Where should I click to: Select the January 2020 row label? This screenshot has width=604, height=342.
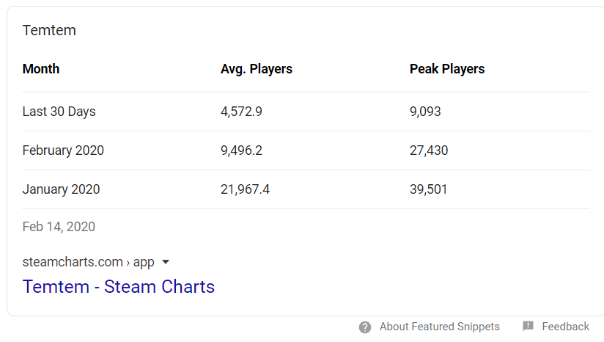click(x=62, y=189)
